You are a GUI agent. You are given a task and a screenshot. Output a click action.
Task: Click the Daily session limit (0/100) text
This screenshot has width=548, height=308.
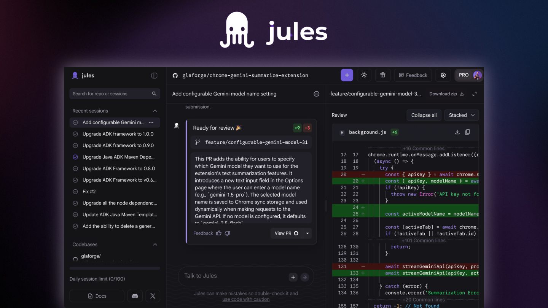97,279
